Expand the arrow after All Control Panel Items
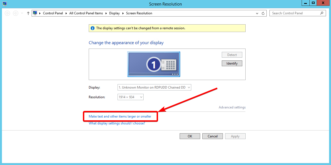 pyautogui.click(x=106, y=13)
